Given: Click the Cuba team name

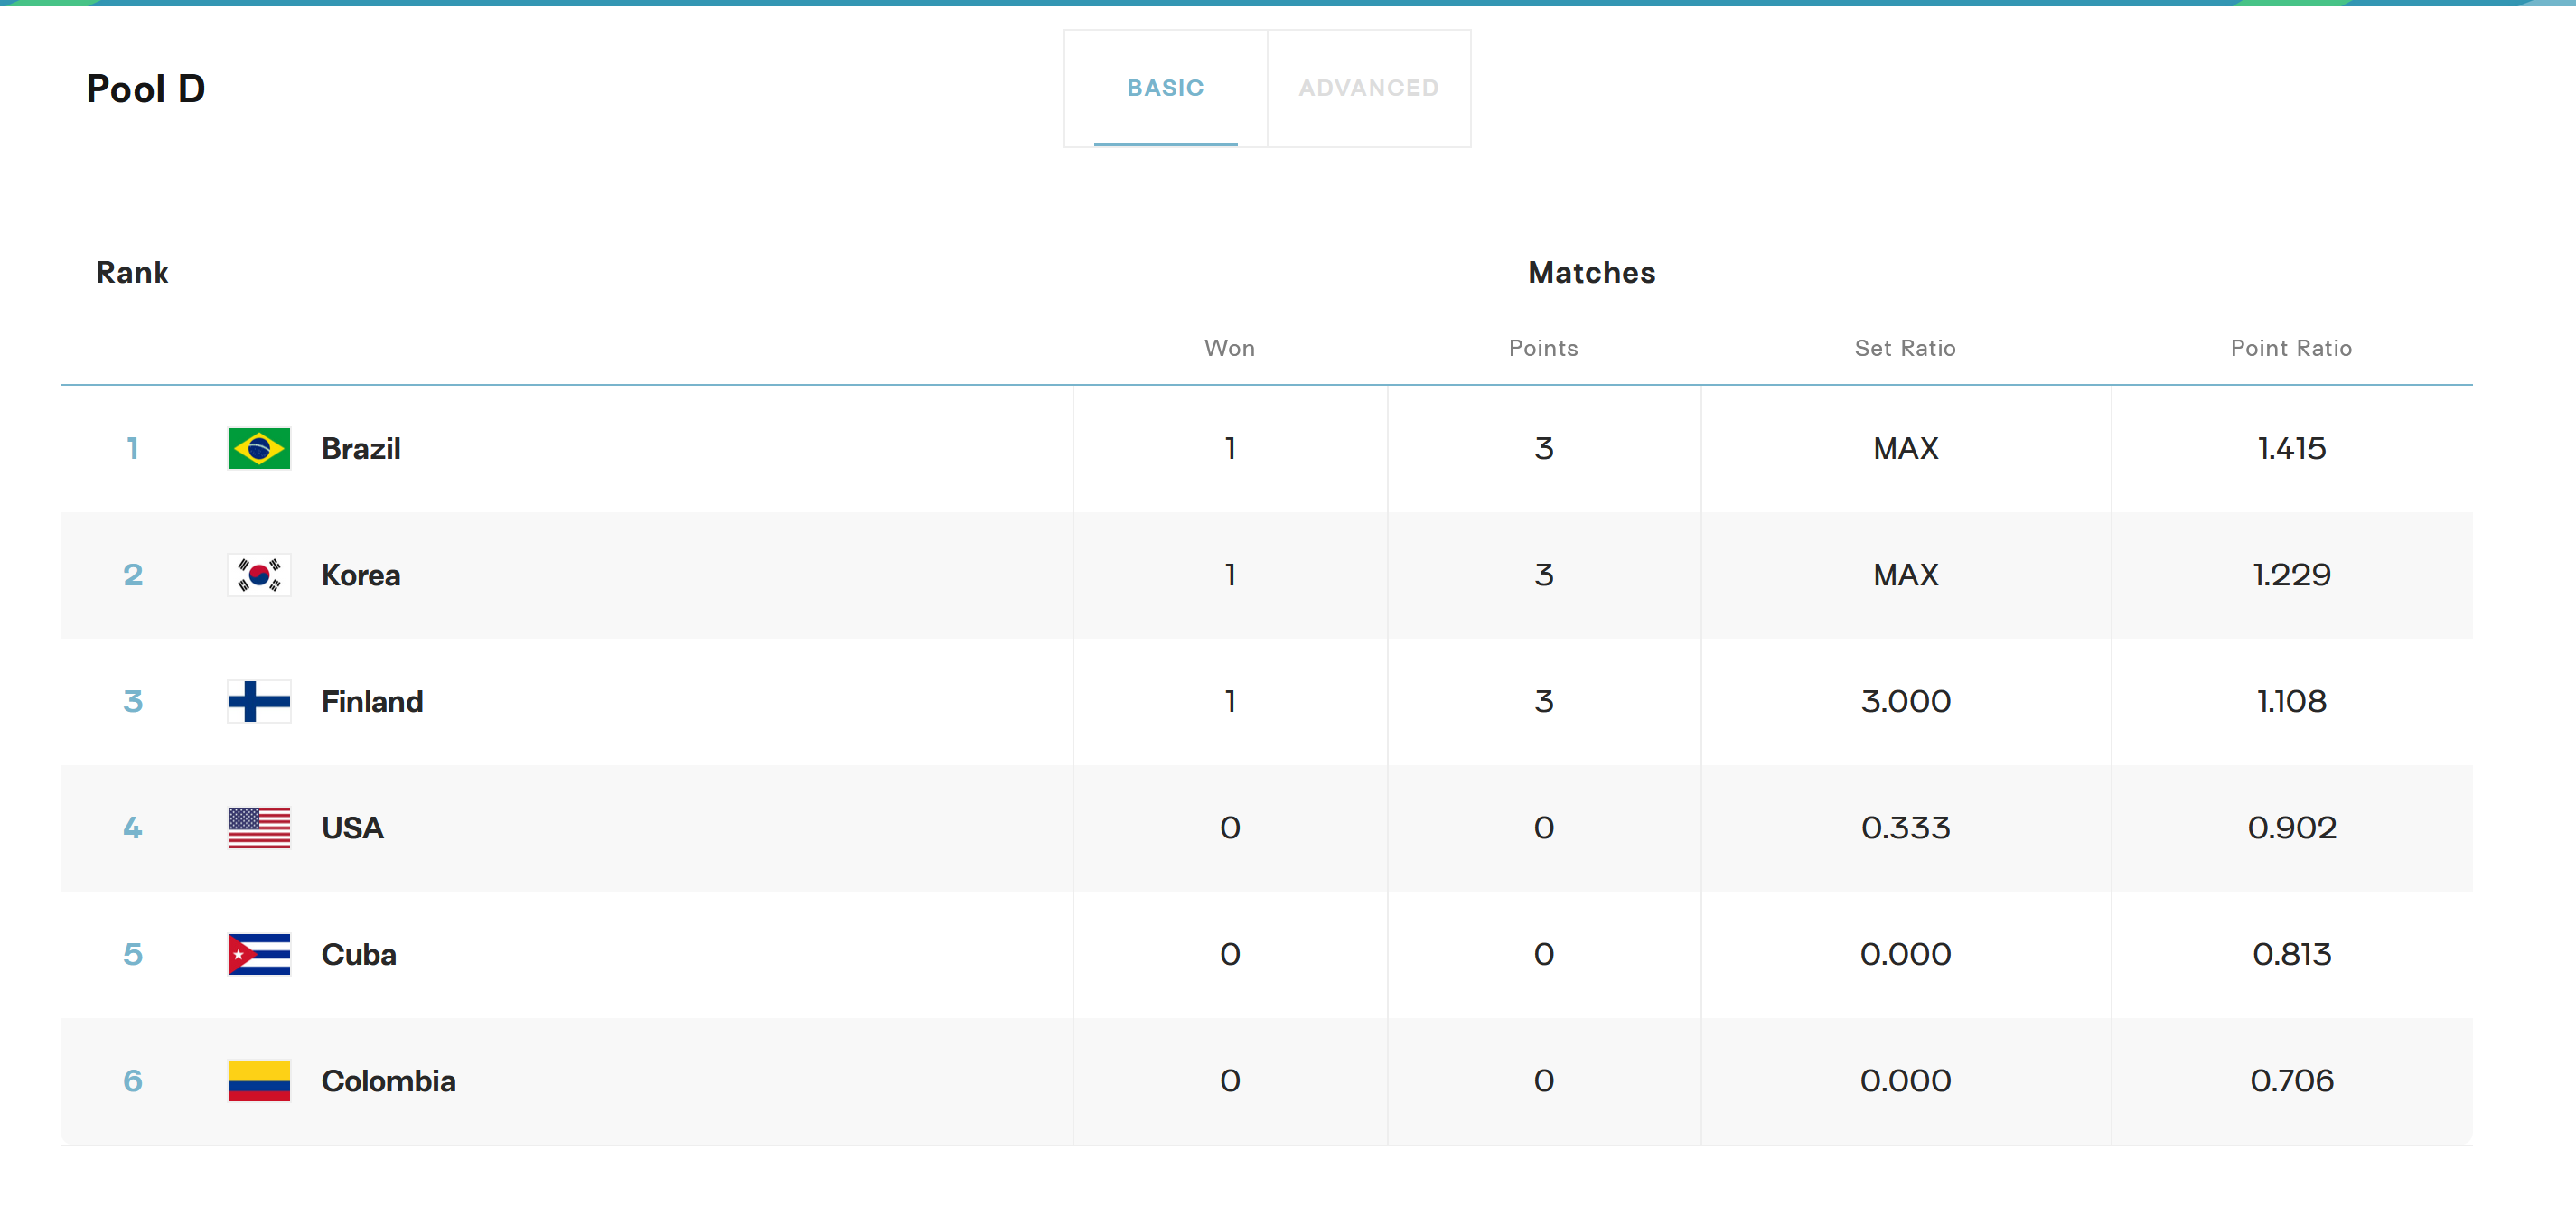Looking at the screenshot, I should pos(359,954).
